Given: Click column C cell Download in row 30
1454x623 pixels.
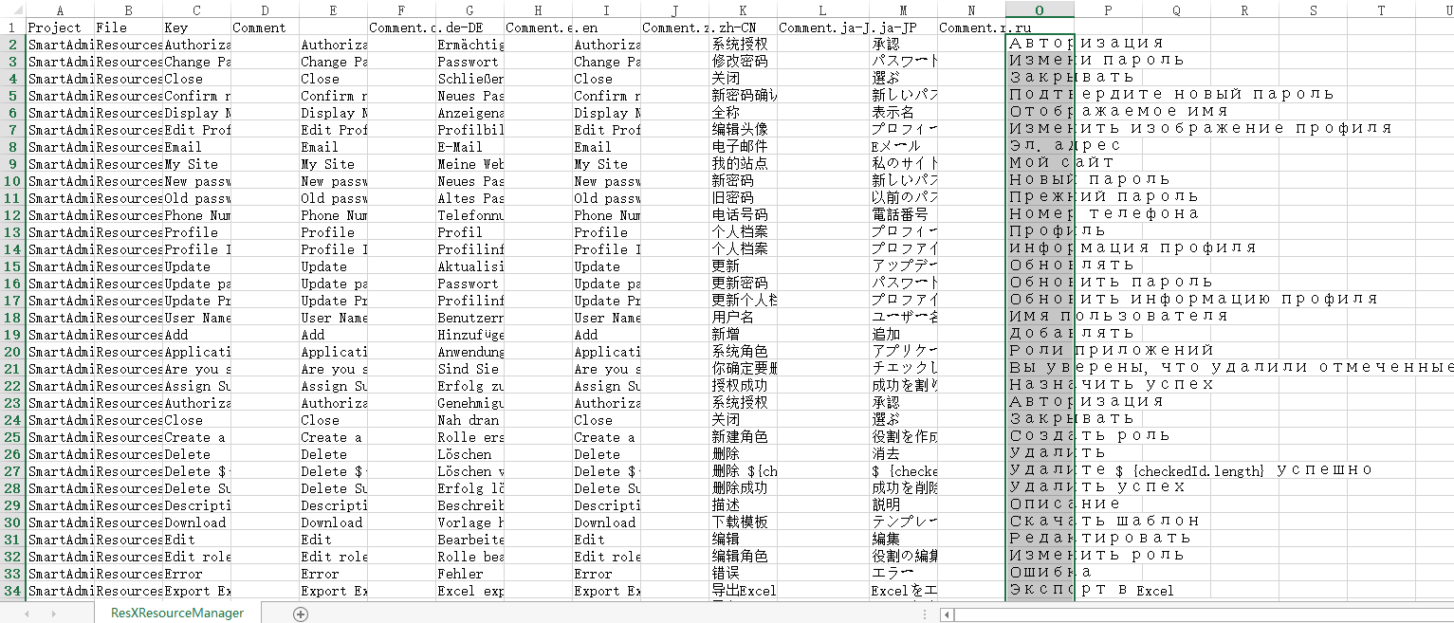Looking at the screenshot, I should click(x=196, y=522).
